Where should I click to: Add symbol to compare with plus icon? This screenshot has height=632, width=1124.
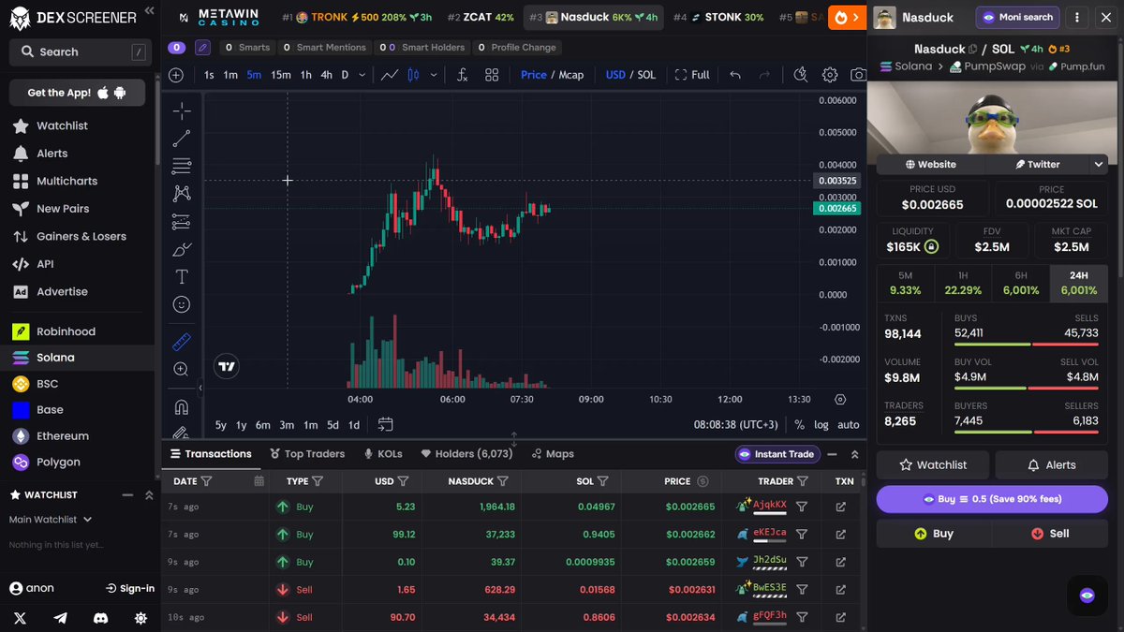(176, 75)
